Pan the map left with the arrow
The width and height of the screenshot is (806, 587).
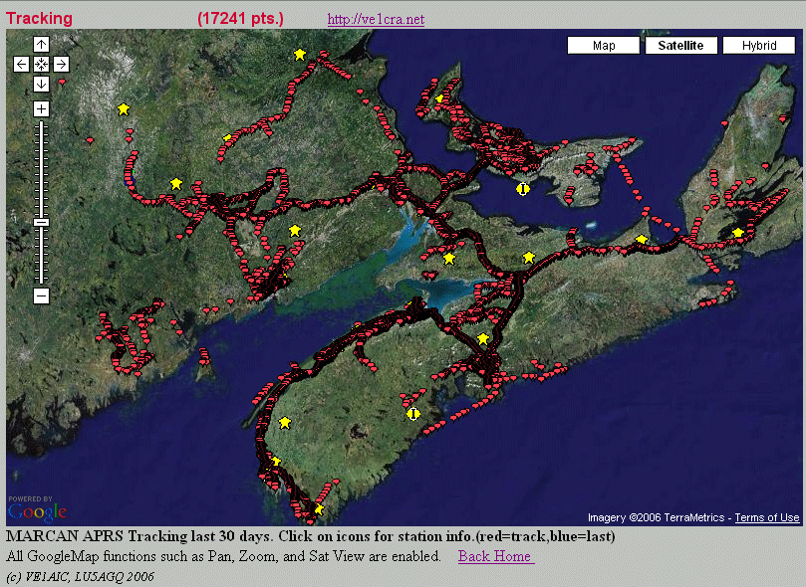click(x=21, y=64)
